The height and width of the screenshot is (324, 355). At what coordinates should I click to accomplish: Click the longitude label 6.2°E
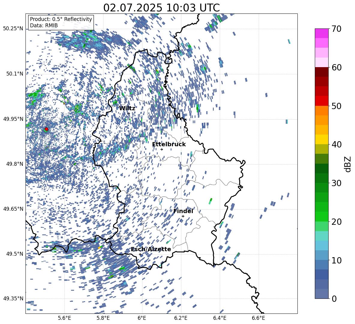tap(181, 318)
